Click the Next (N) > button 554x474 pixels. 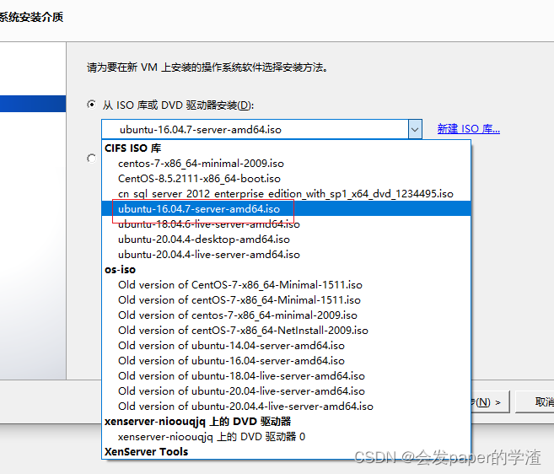491,402
